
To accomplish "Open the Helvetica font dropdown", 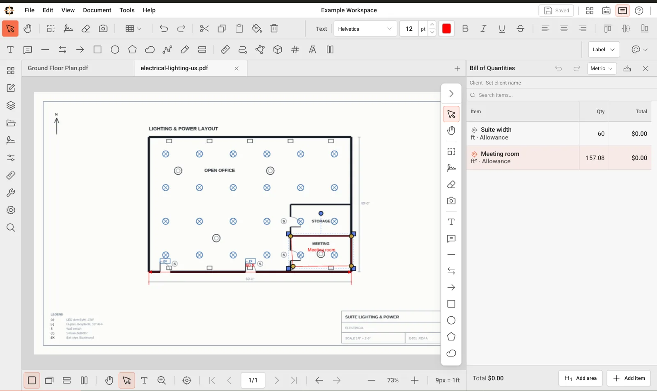I will point(365,29).
